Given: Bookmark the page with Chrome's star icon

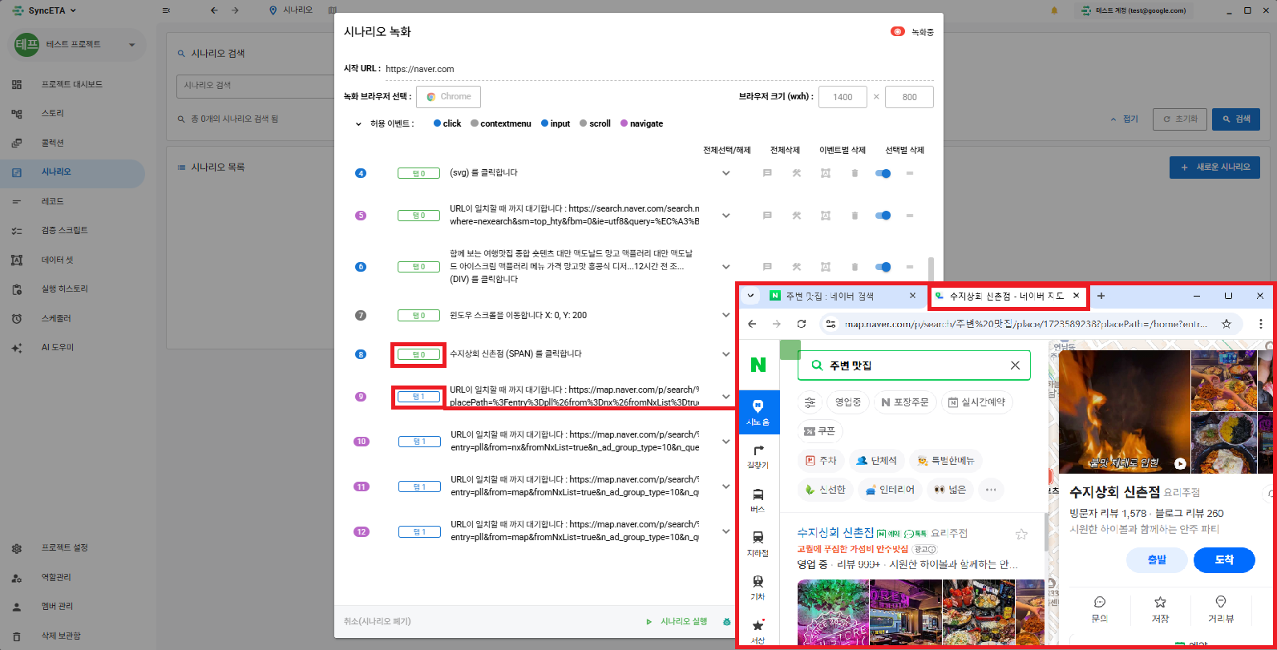Looking at the screenshot, I should click(x=1226, y=324).
